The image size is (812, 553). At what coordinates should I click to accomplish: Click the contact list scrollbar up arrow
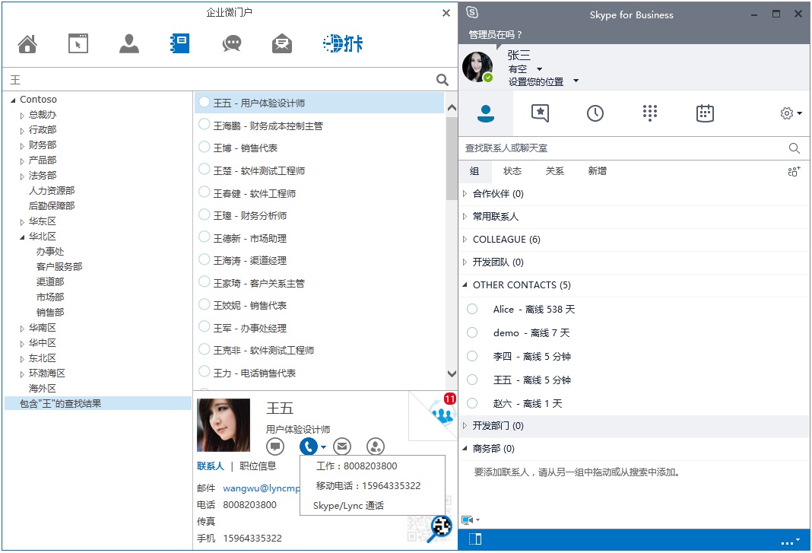452,107
